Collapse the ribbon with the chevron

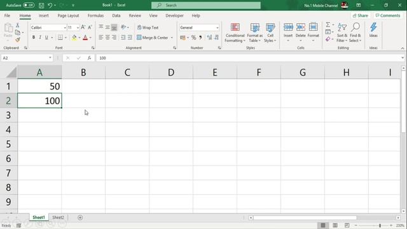[403, 48]
